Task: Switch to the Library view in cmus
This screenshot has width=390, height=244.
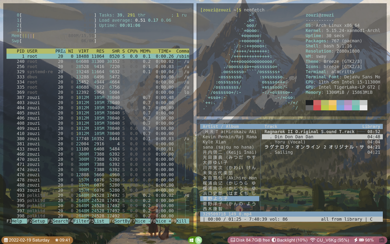Action: 371,126
